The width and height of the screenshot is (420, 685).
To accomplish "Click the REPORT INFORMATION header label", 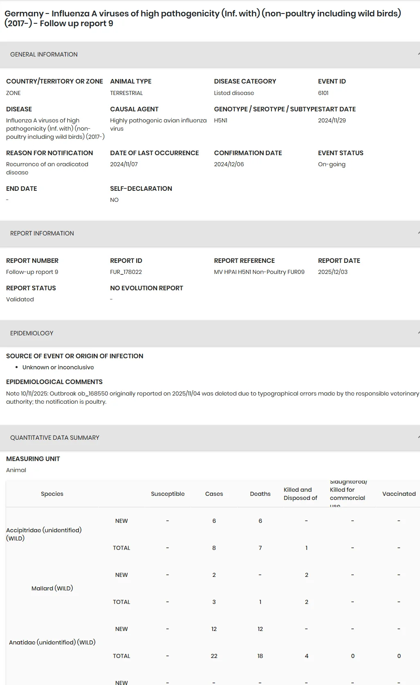I will (x=42, y=233).
